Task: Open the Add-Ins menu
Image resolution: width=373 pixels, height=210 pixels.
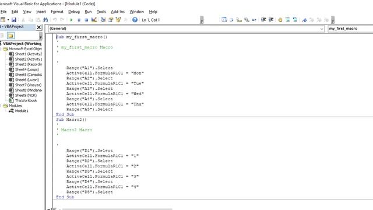Action: pyautogui.click(x=118, y=12)
